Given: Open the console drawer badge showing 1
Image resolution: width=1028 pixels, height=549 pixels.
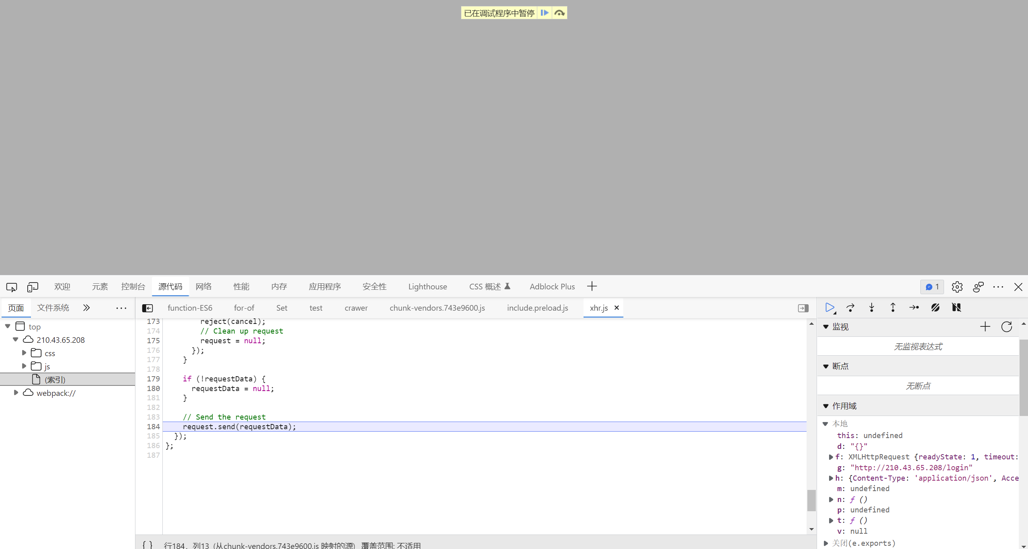Looking at the screenshot, I should [932, 287].
